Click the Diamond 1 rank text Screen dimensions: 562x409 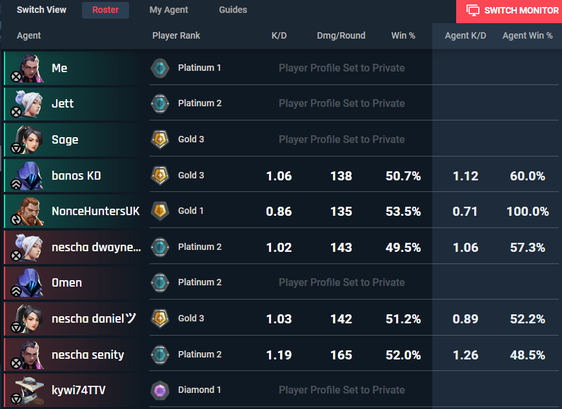199,390
